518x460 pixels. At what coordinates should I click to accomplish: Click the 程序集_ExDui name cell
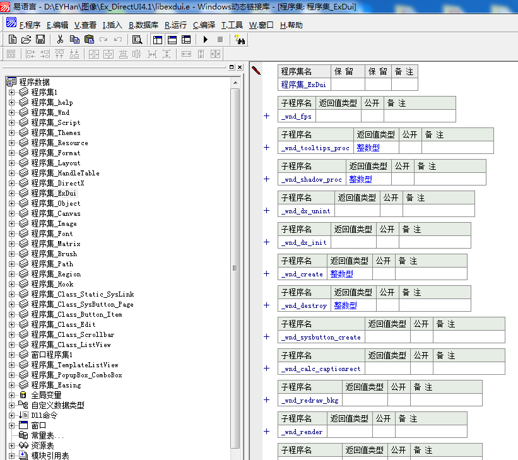pos(304,85)
